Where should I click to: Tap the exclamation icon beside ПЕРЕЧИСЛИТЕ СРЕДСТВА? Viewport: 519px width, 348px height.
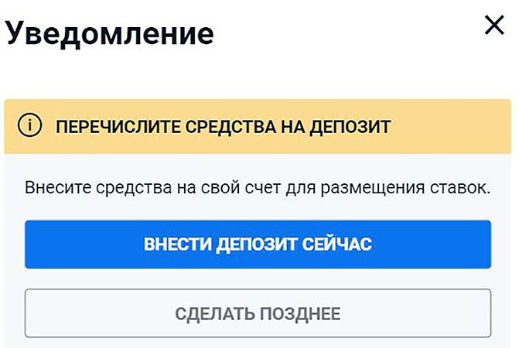coord(30,125)
